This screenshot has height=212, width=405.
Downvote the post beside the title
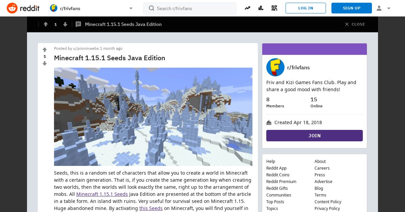45,64
